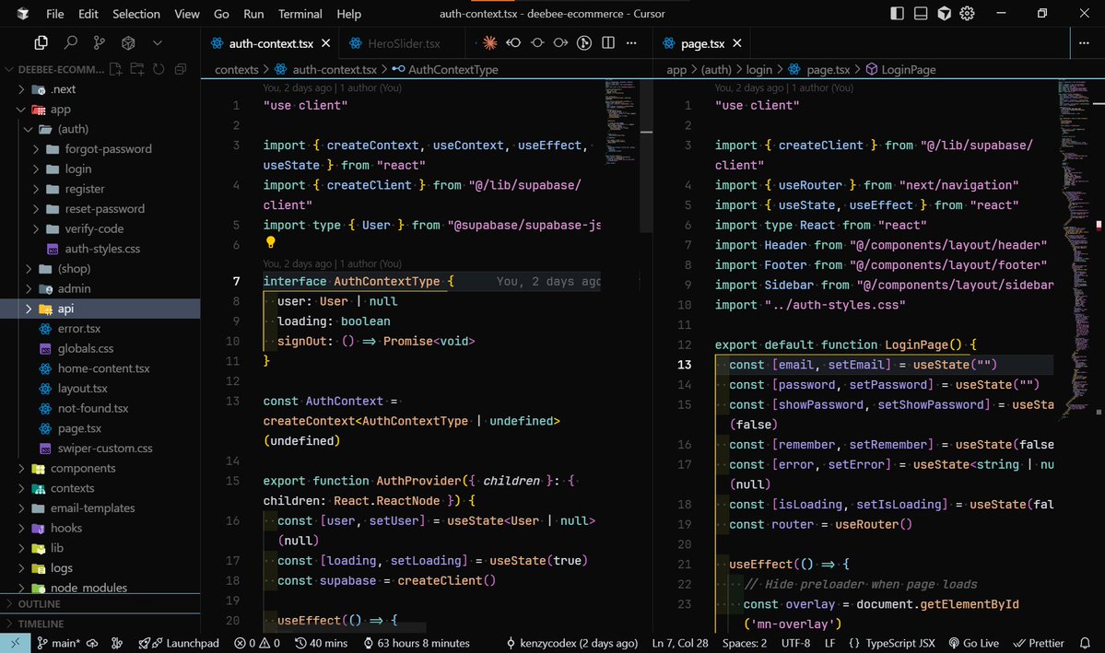Go to next change arrow icon
The height and width of the screenshot is (653, 1105).
pyautogui.click(x=561, y=43)
